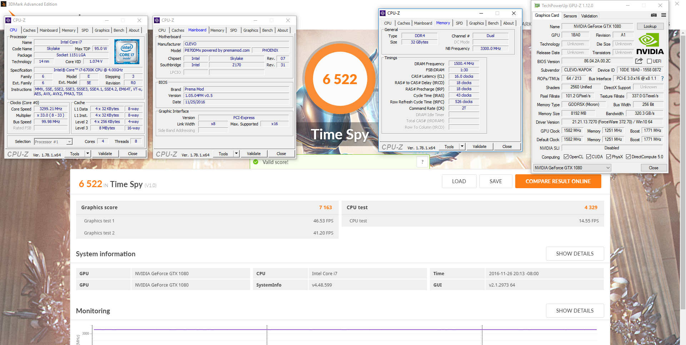Click Graphics test 1 row 46.53 FPS
Screen dimensions: 686x345
point(207,221)
